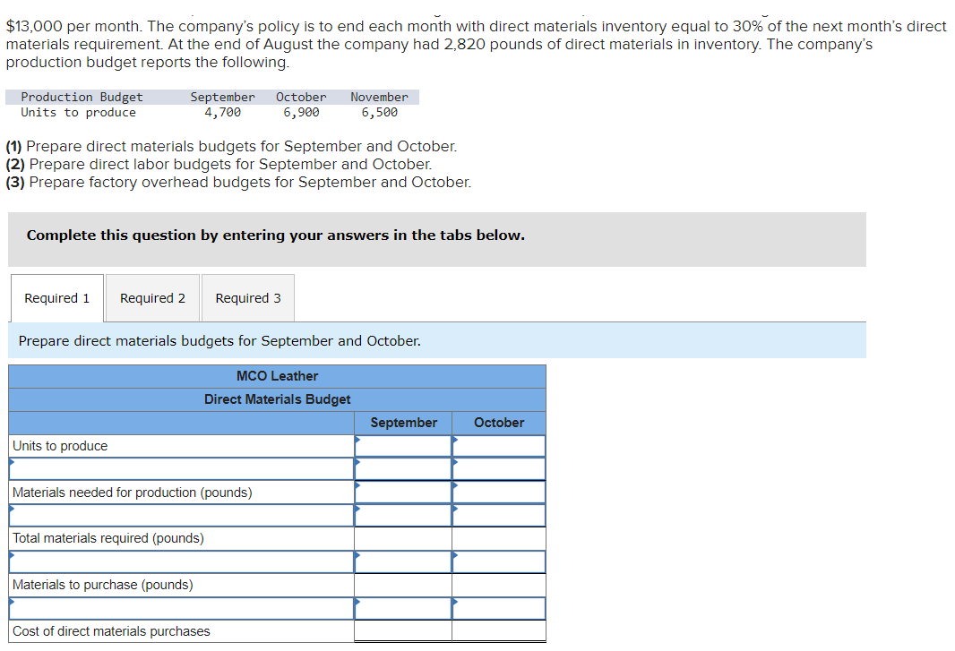This screenshot has width=955, height=651.
Task: Click the Direct Materials Budget heading
Action: coord(277,399)
